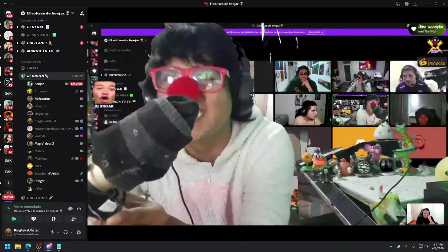Open REUNION / El coliseo de benjaz link
This screenshot has height=252, width=448.
tap(38, 211)
